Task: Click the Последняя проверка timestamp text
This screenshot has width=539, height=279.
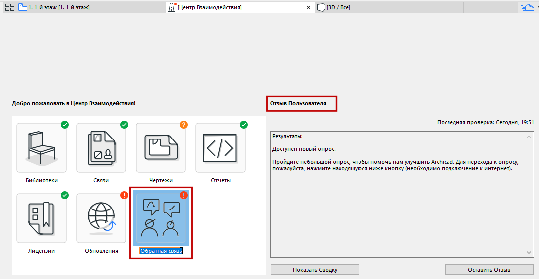Action: 485,122
